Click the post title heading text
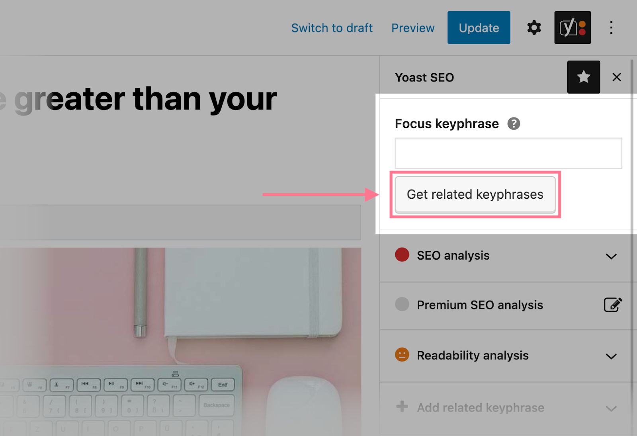Viewport: 637px width, 436px height. pyautogui.click(x=138, y=100)
